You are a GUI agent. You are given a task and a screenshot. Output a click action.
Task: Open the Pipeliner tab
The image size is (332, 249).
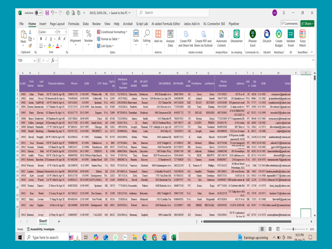pyautogui.click(x=234, y=24)
